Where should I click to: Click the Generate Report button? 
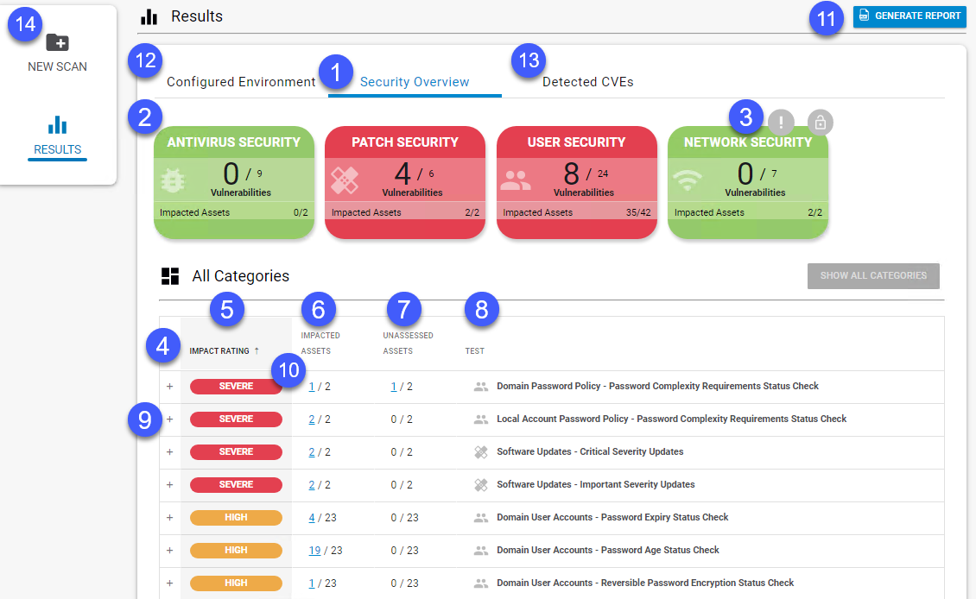click(909, 16)
